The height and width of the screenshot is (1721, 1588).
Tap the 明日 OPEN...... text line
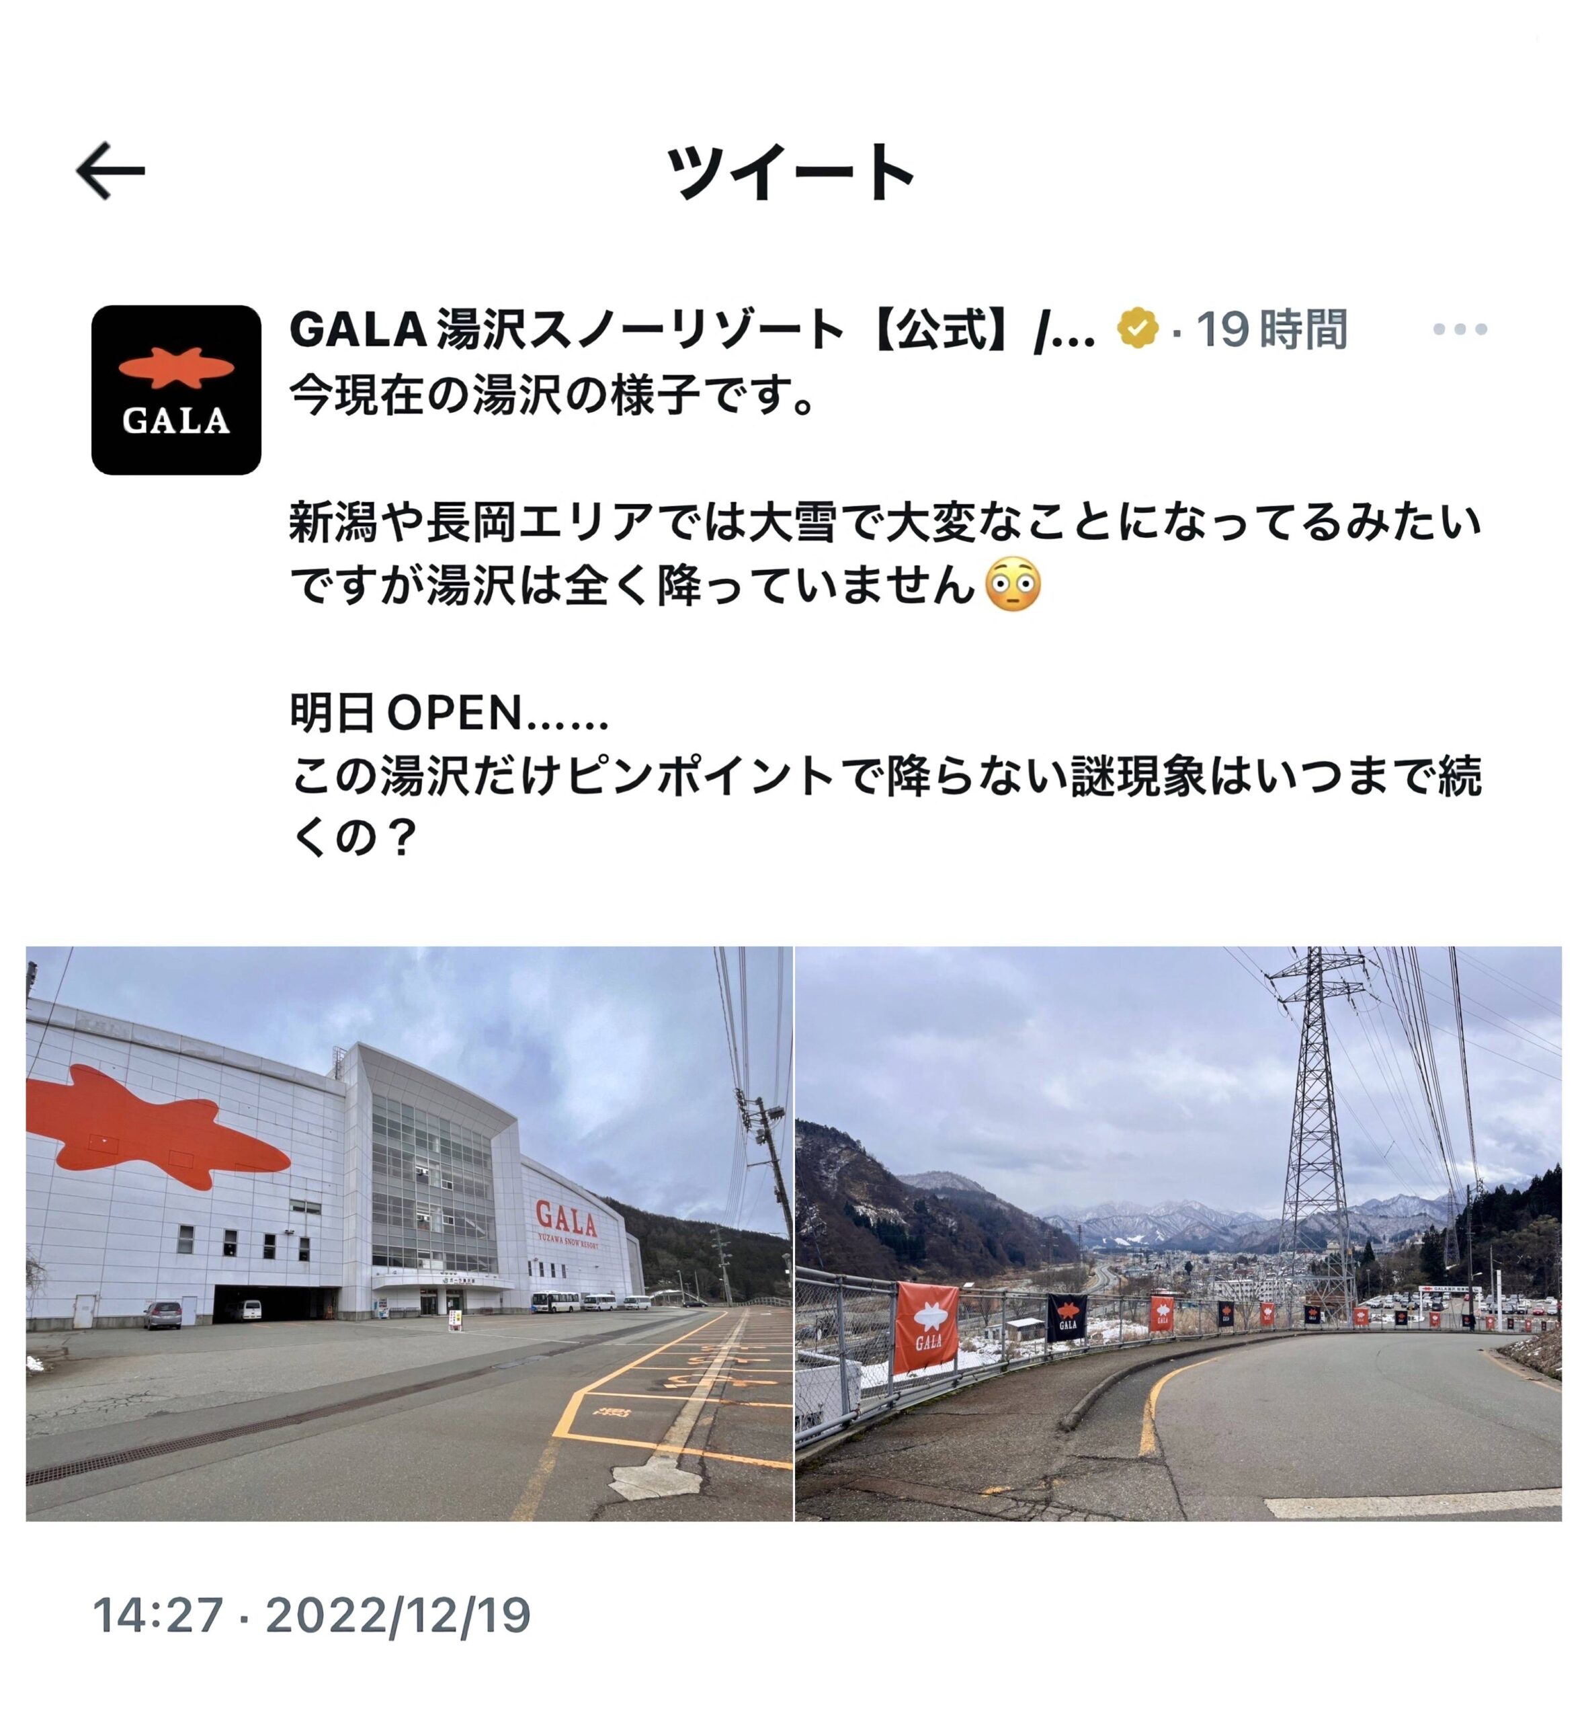(450, 712)
